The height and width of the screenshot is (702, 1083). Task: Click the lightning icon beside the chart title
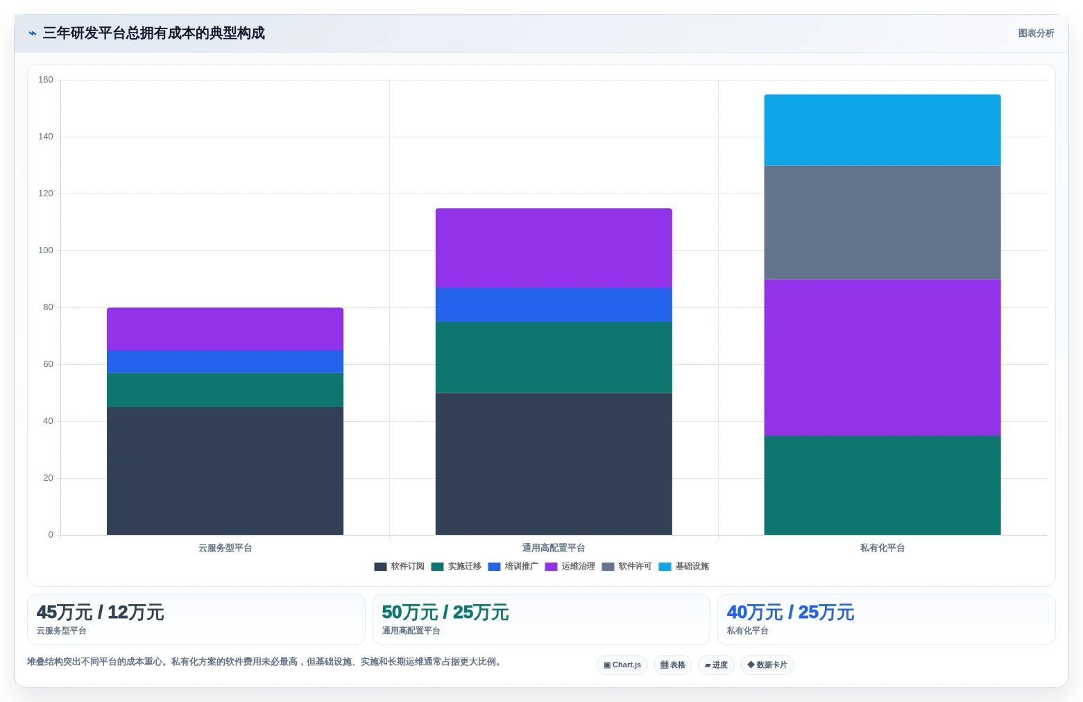pyautogui.click(x=32, y=33)
